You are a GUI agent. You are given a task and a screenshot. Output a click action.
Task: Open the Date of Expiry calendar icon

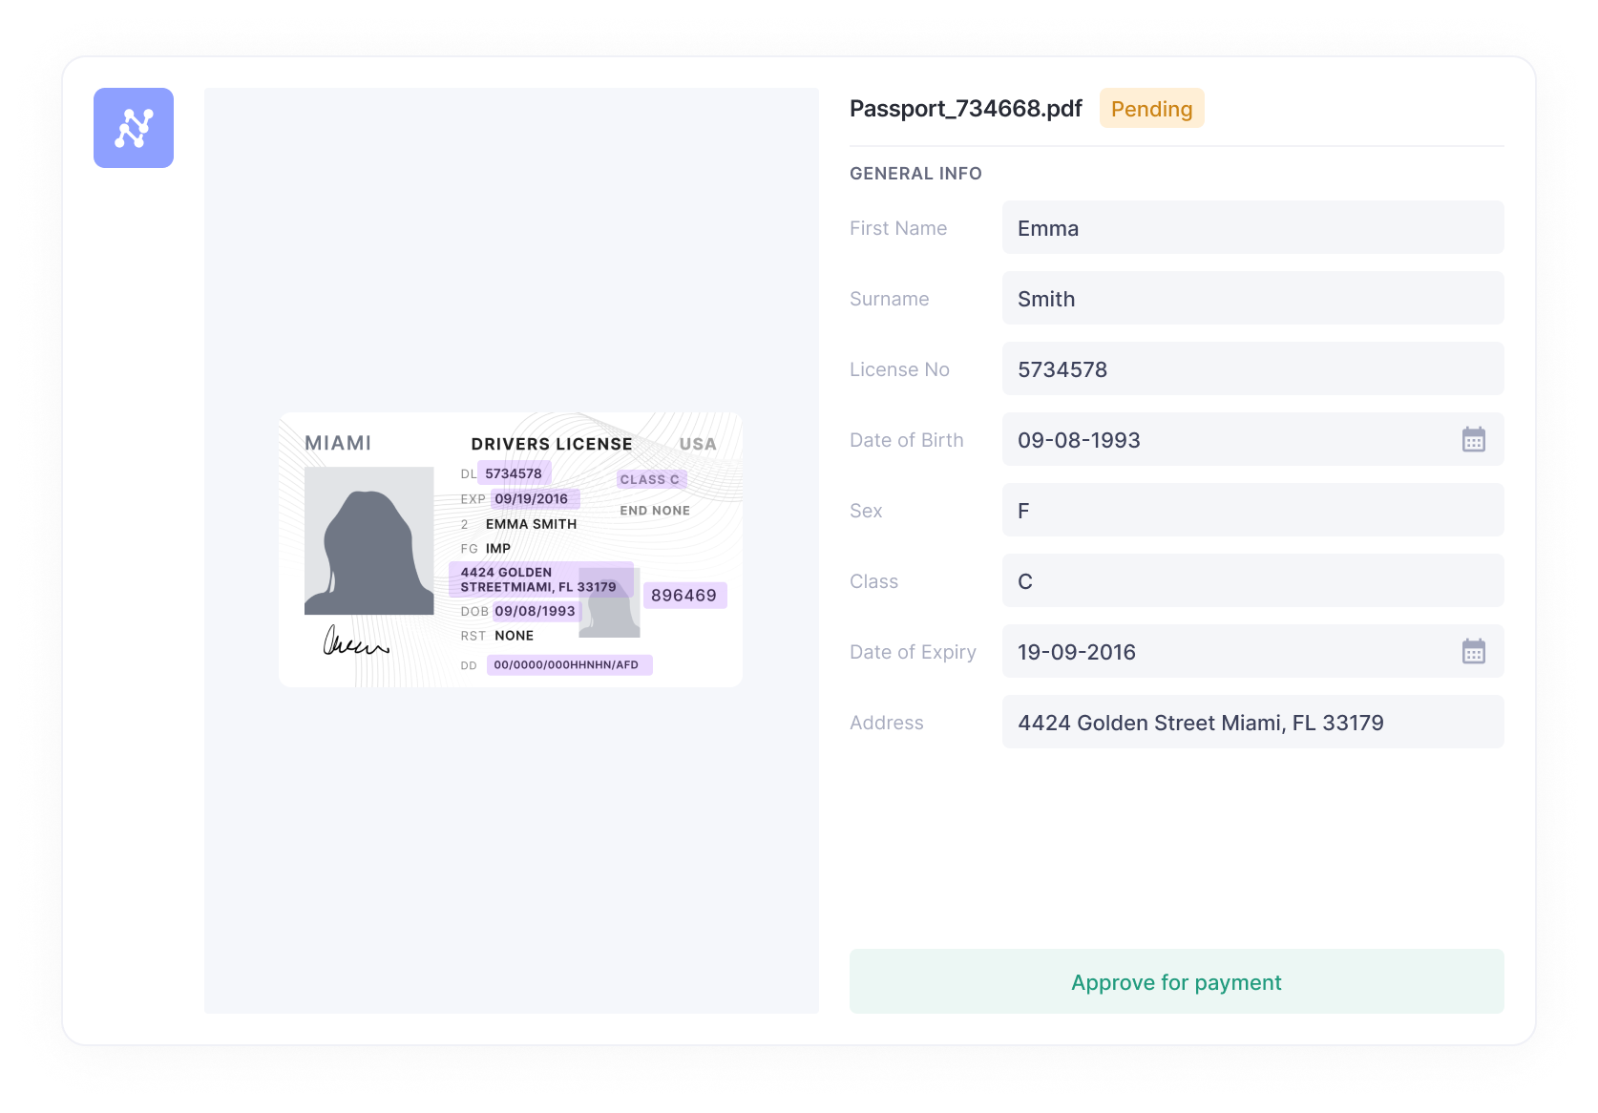(x=1473, y=652)
